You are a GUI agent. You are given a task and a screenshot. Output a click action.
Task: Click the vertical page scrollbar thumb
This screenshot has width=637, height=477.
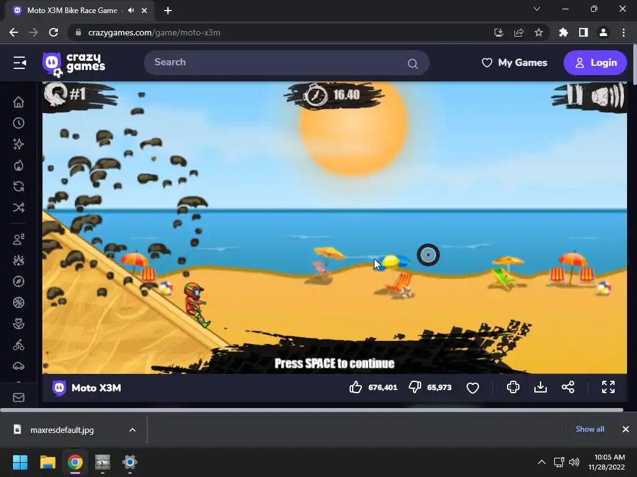[x=635, y=65]
